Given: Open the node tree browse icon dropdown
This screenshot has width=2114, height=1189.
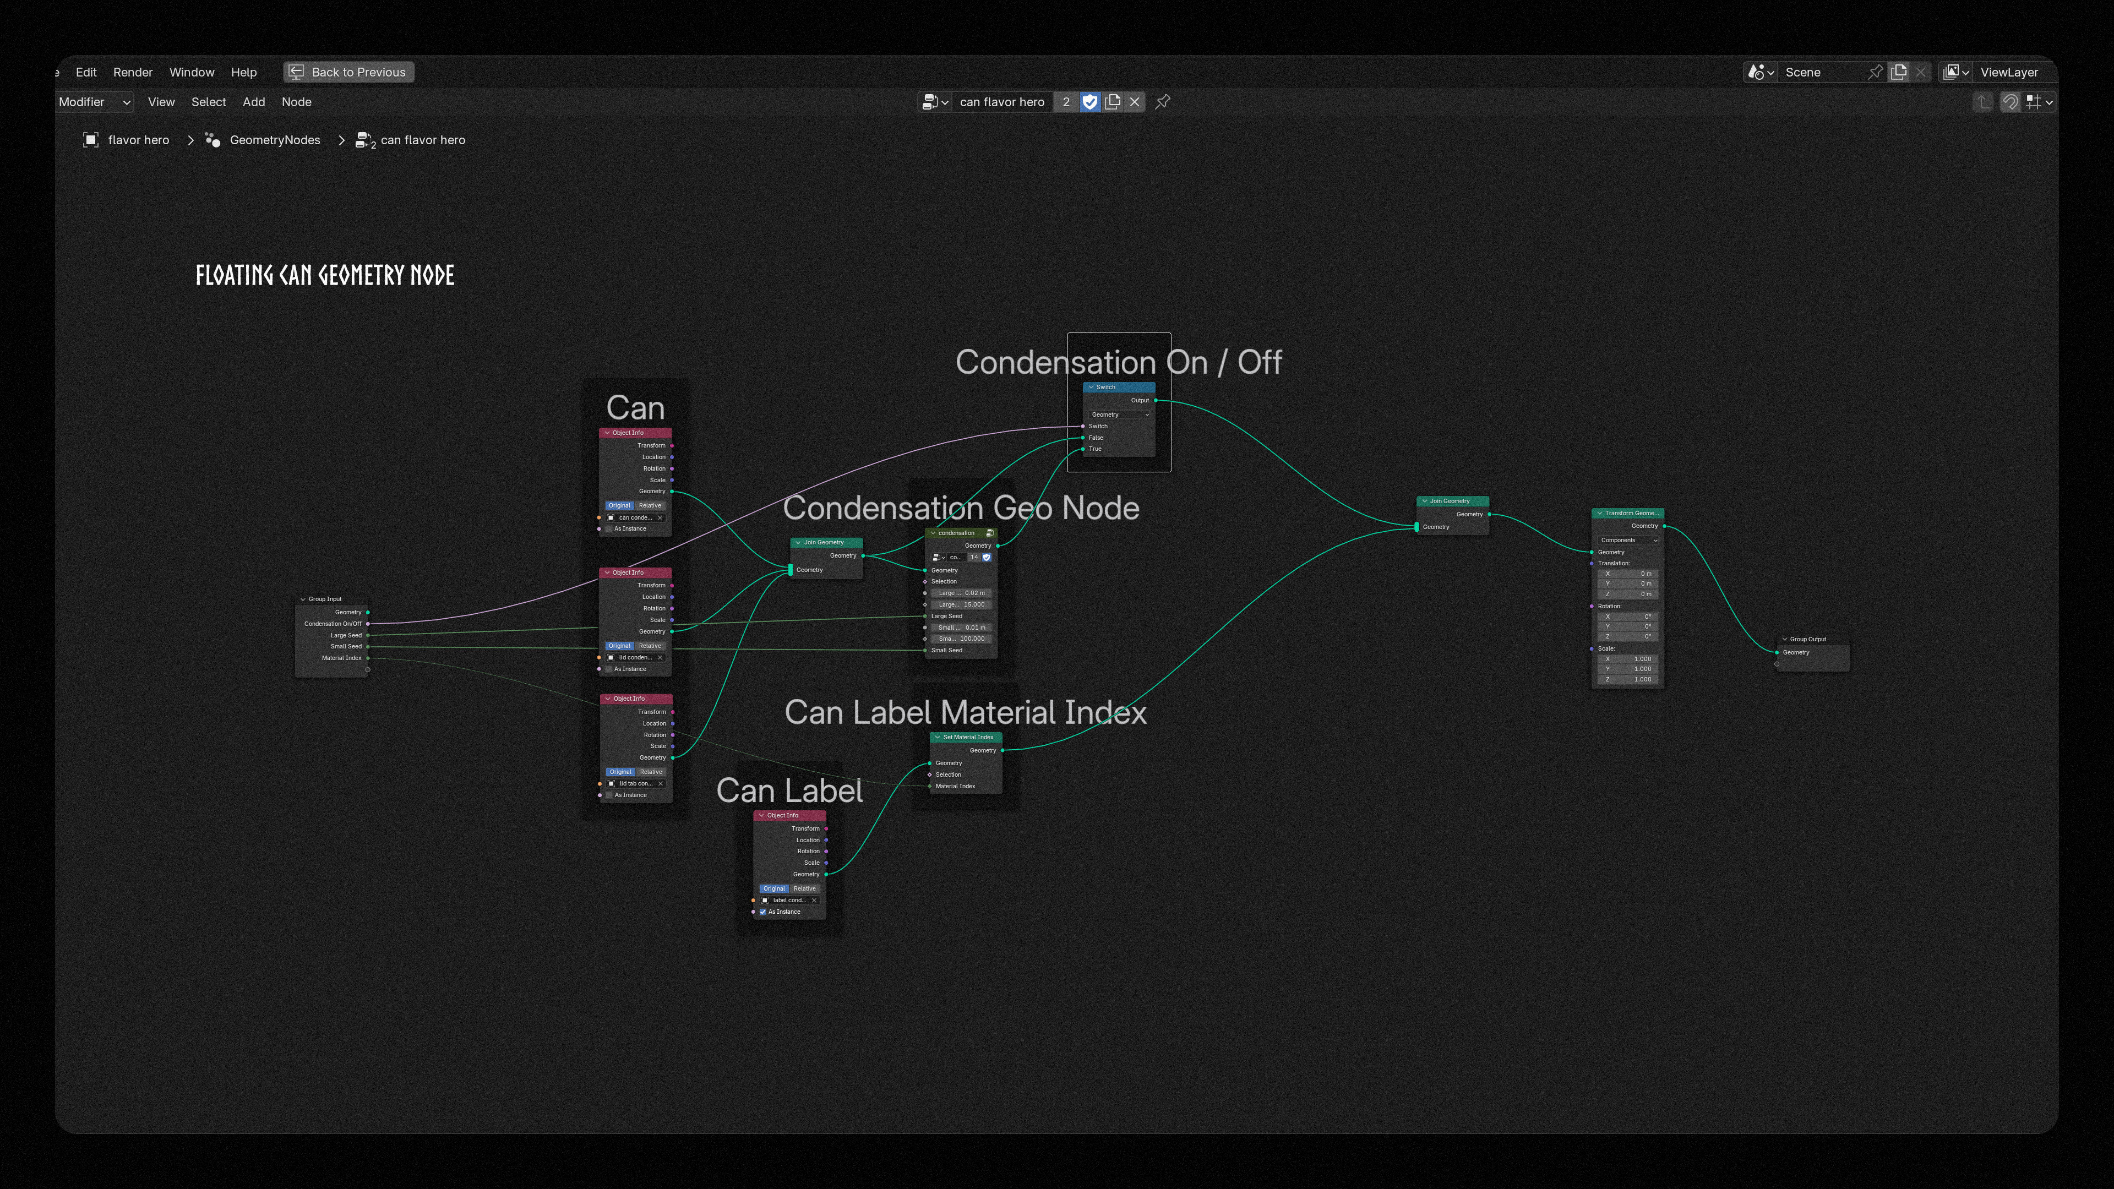Looking at the screenshot, I should pos(935,102).
